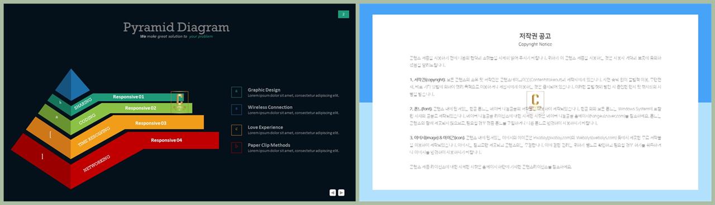Screen dimensions: 715x205
Task: Click the Pyramid Diagram slide title
Action: point(176,27)
